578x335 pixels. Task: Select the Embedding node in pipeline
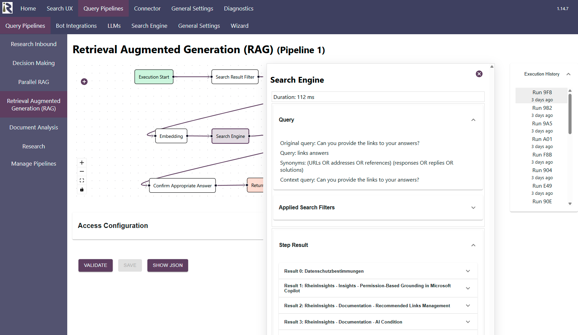tap(171, 136)
